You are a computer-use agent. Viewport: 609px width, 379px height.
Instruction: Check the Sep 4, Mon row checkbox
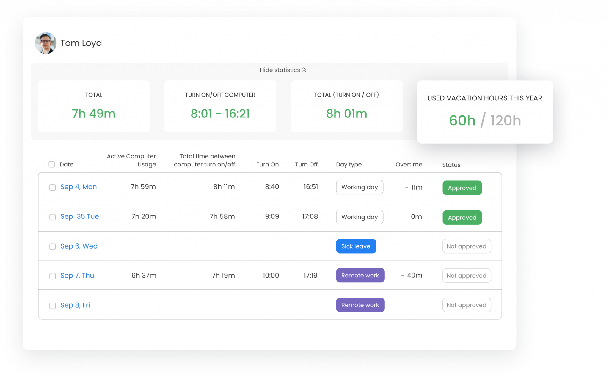[53, 187]
